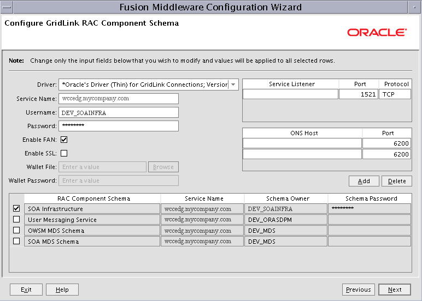Proceed with the Next button
422x301 pixels.
coord(395,290)
